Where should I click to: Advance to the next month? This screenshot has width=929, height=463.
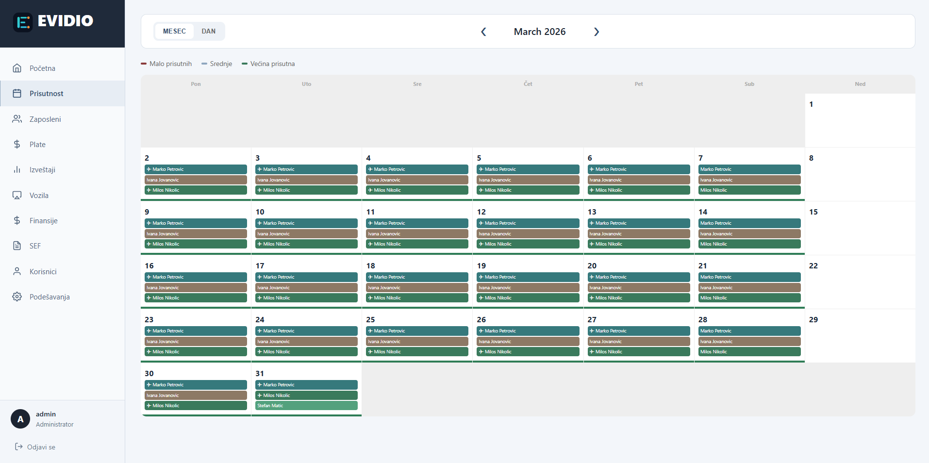click(x=597, y=32)
